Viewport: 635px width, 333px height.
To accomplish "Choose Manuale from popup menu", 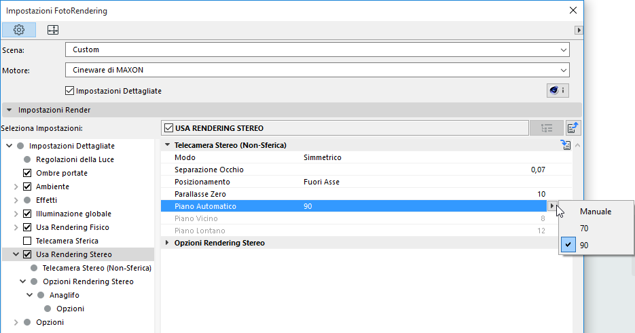I will click(596, 211).
